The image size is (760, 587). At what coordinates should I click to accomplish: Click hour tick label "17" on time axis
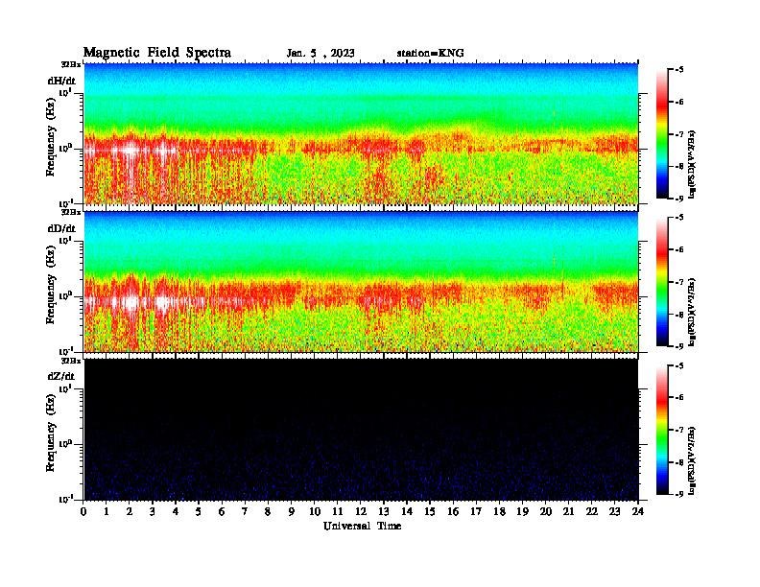(477, 511)
